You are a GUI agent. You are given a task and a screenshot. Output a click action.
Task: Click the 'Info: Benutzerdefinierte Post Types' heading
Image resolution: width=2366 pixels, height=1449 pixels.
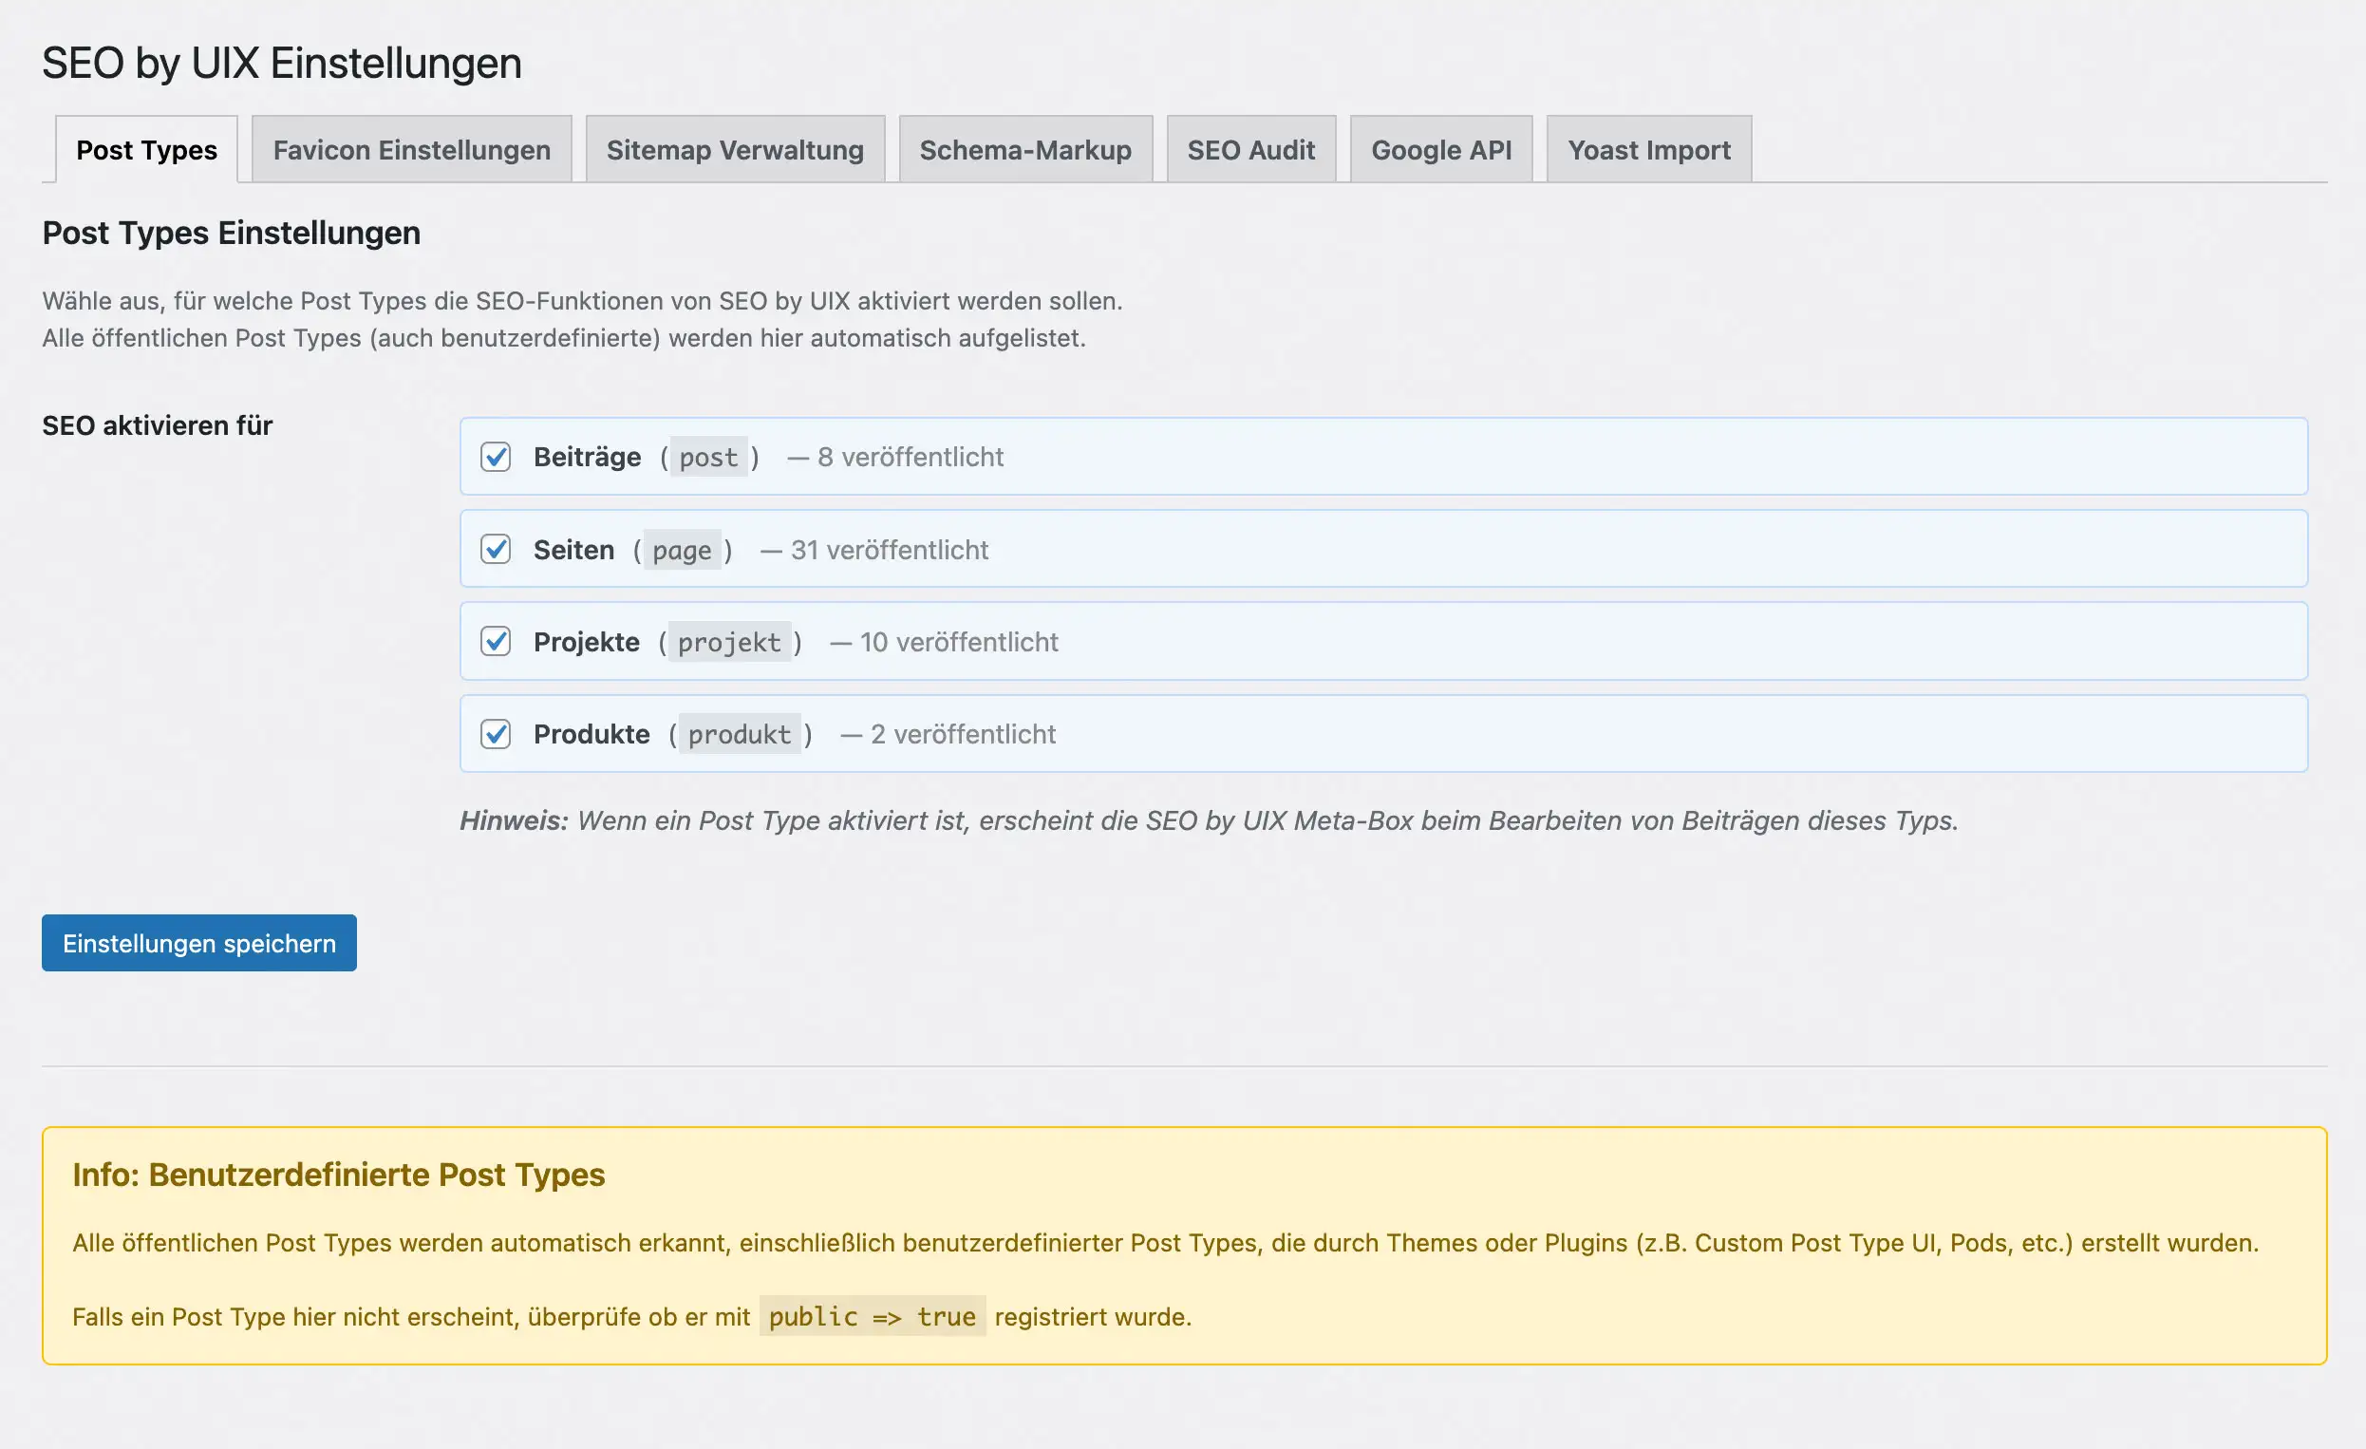tap(338, 1175)
